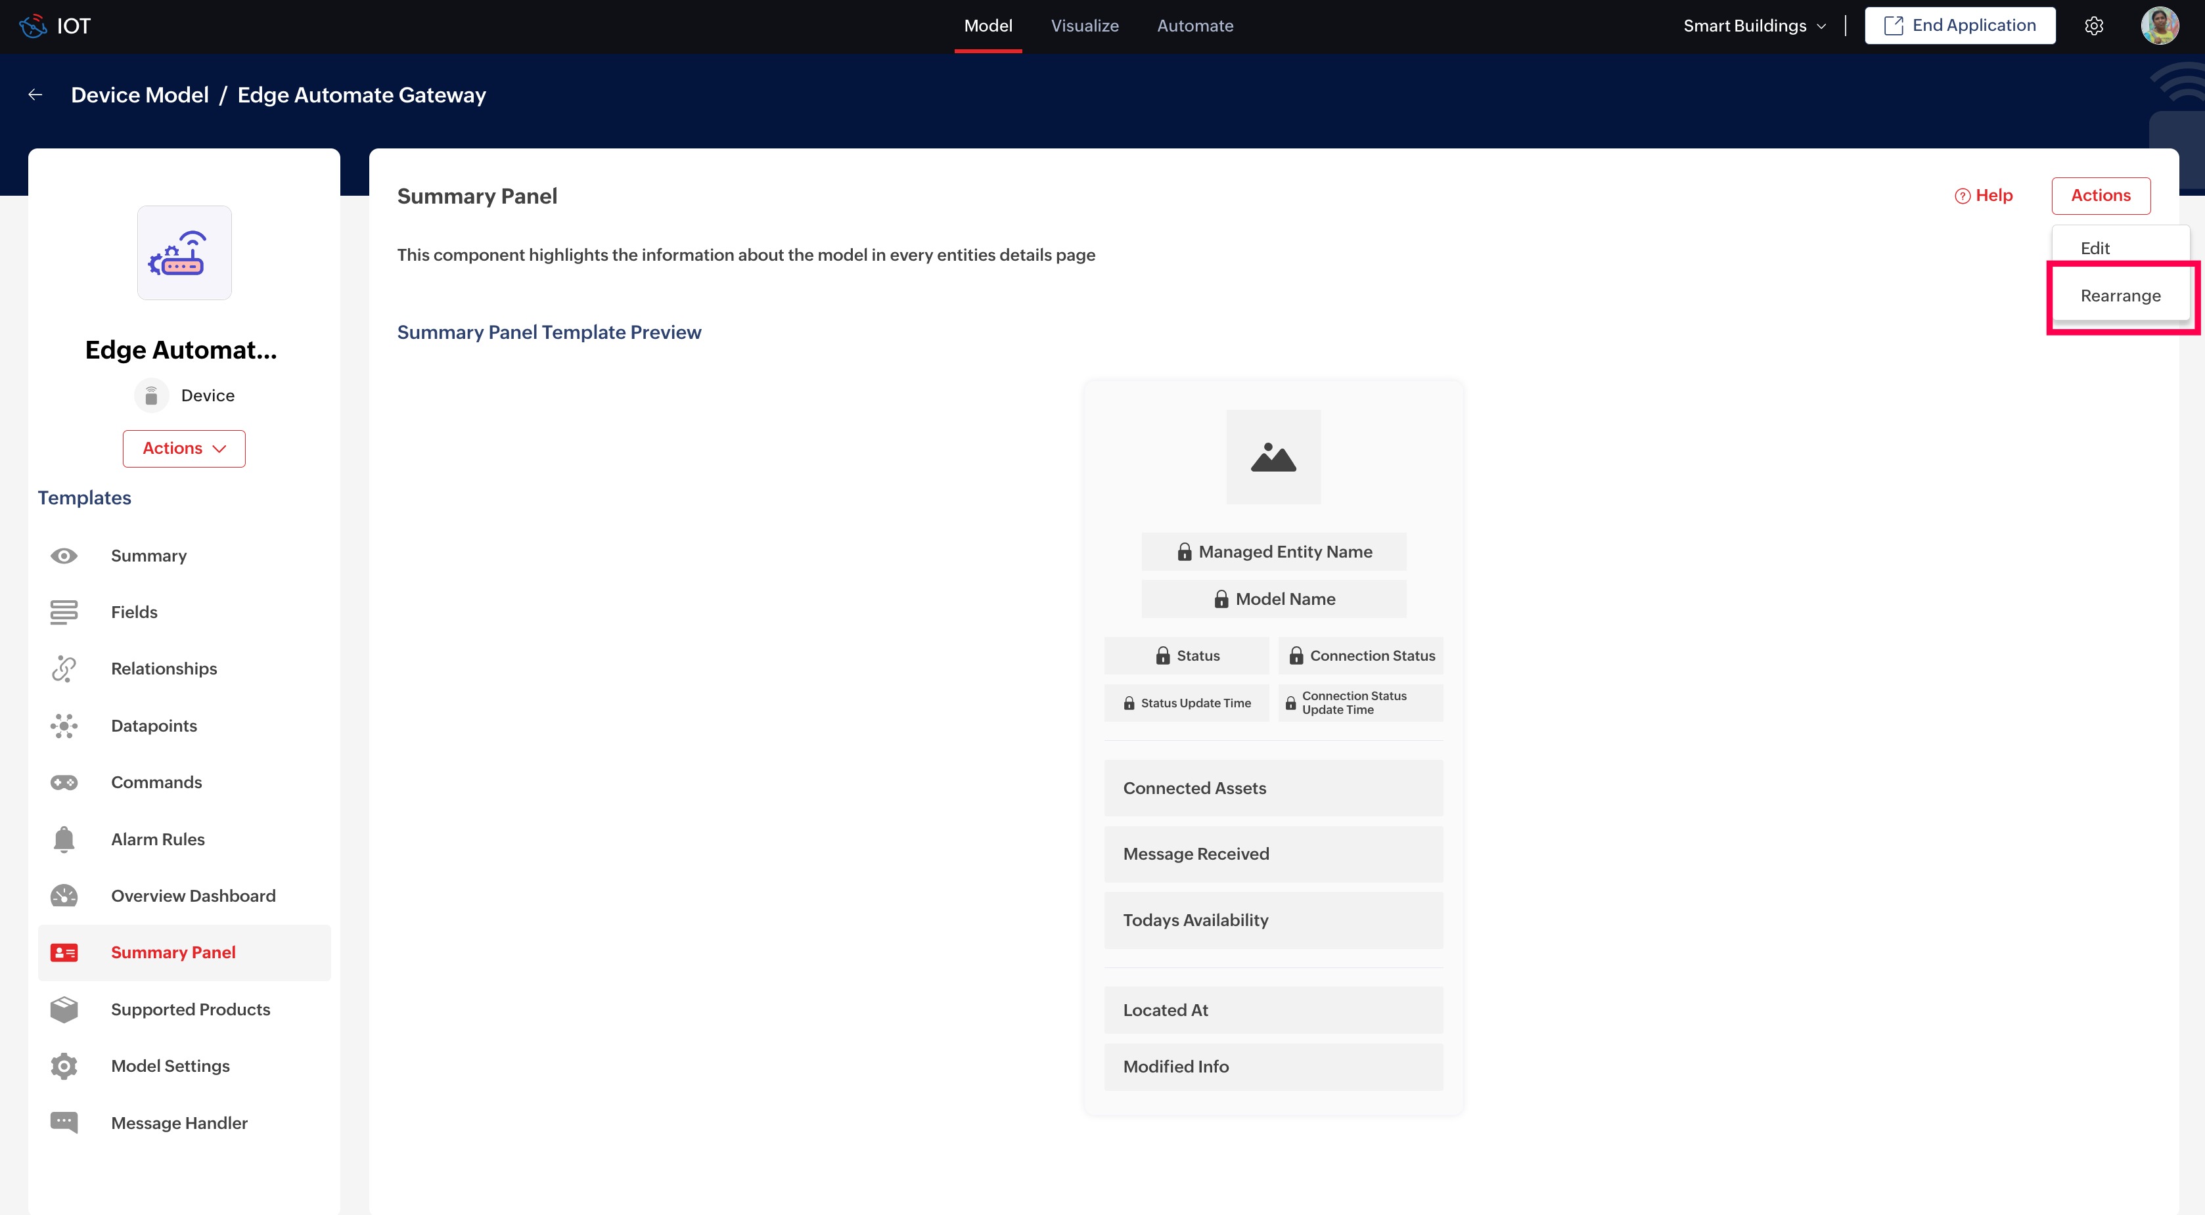Switch to the Automate tab

point(1194,26)
